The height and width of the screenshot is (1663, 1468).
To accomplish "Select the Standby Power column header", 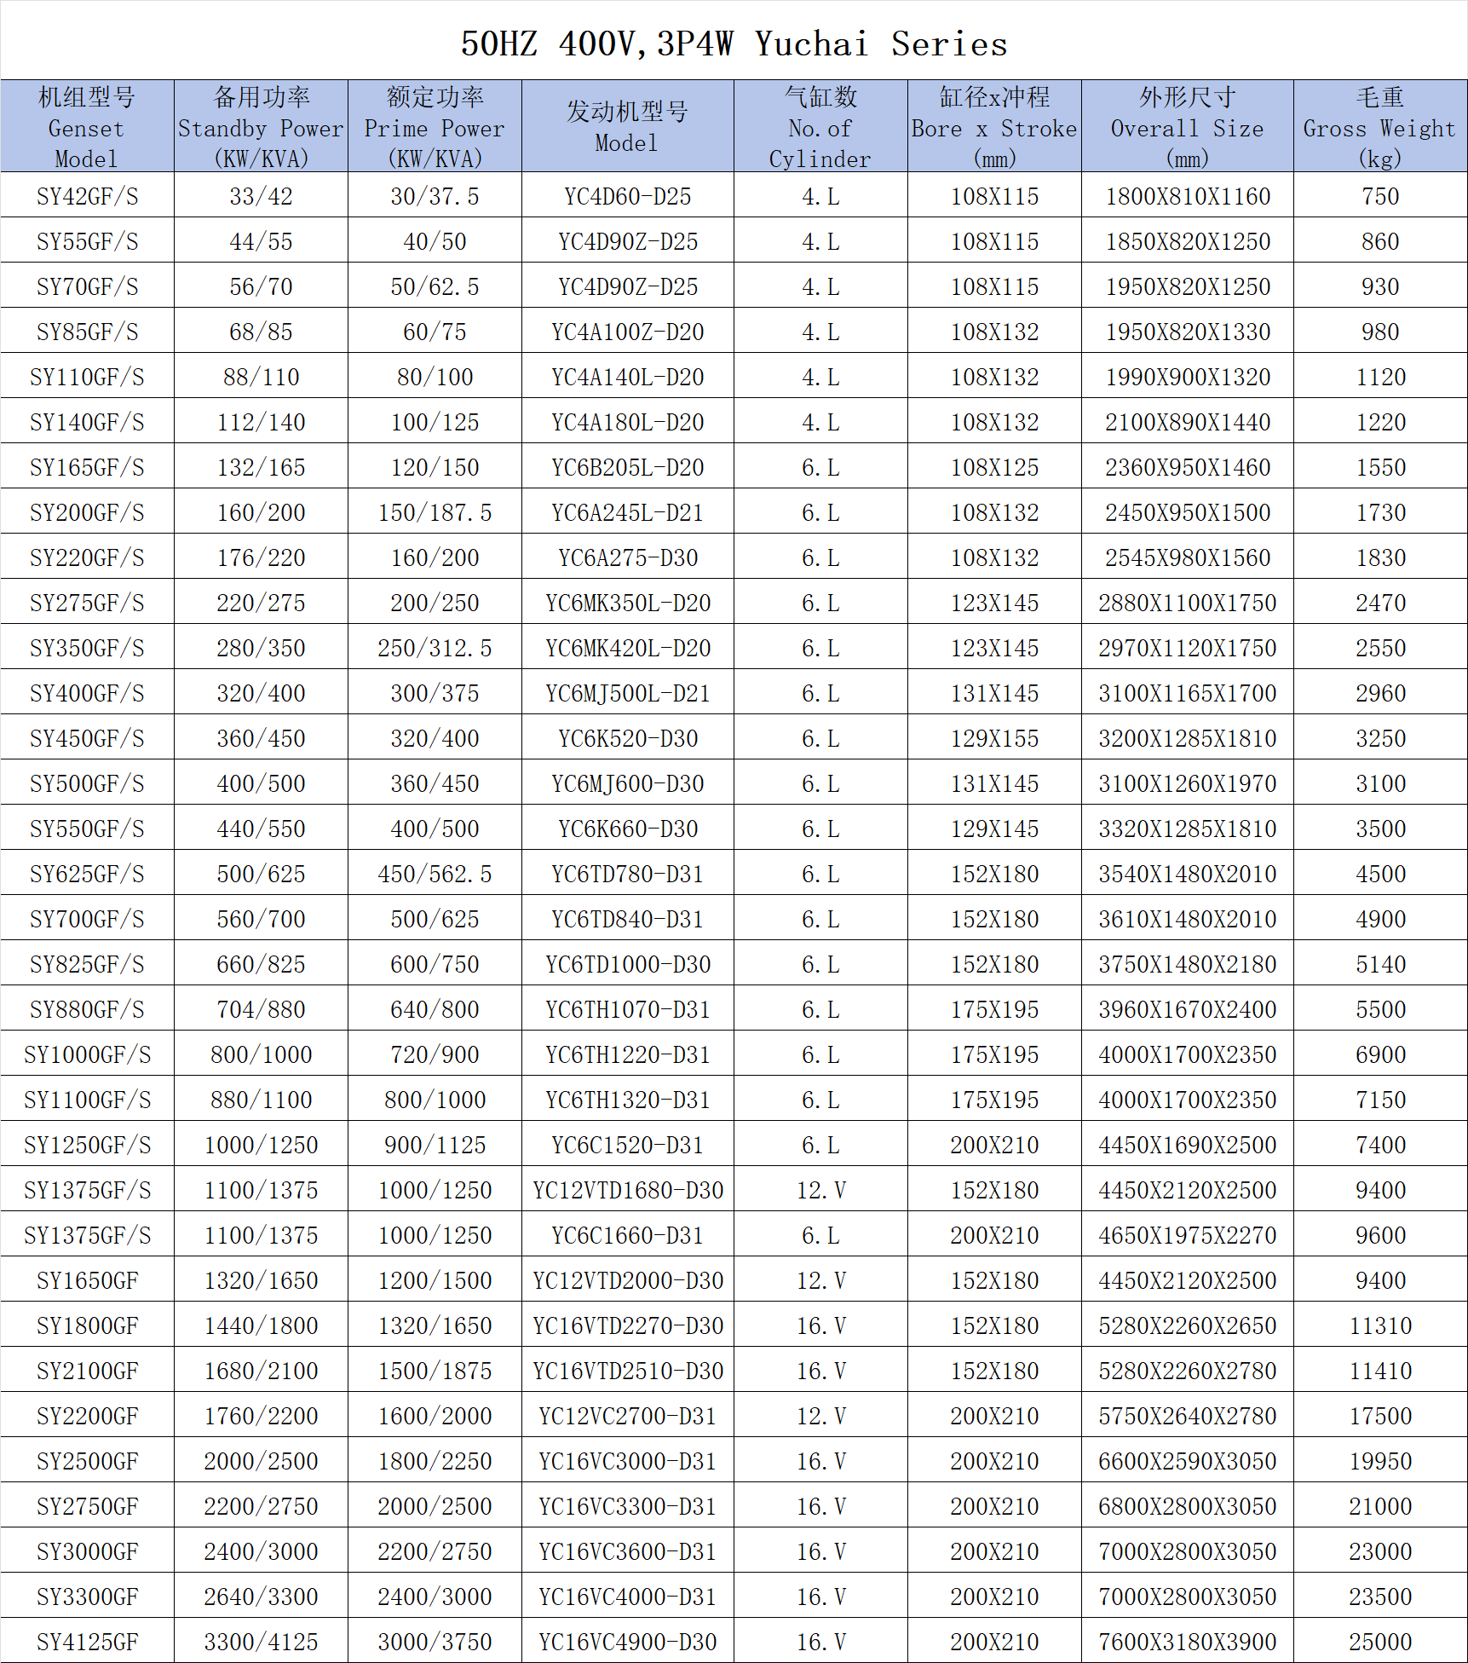I will [x=261, y=127].
